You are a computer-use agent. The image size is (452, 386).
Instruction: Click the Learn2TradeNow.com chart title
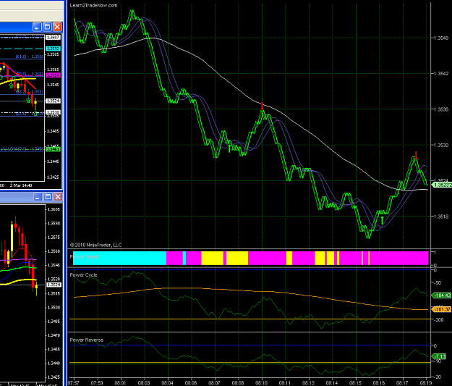click(x=93, y=5)
